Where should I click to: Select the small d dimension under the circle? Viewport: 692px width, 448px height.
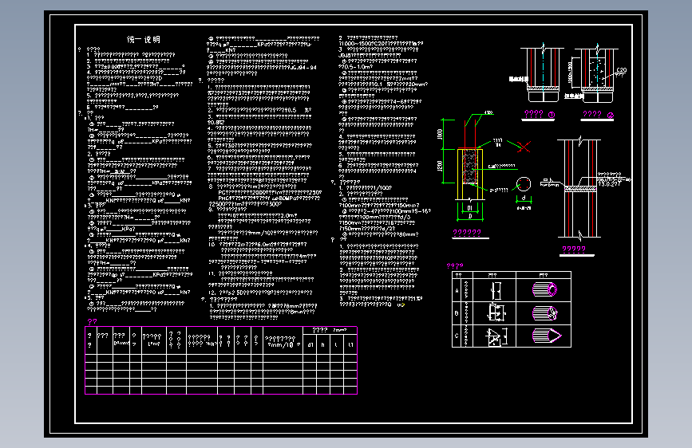524,198
